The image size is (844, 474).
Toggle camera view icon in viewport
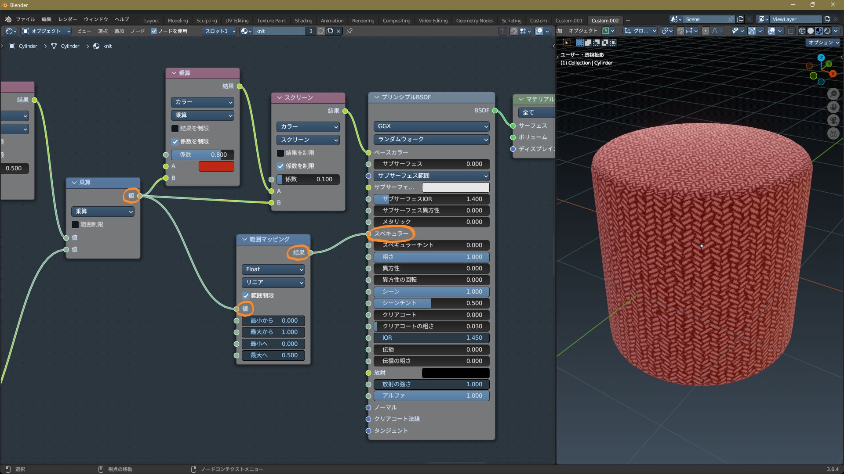833,120
